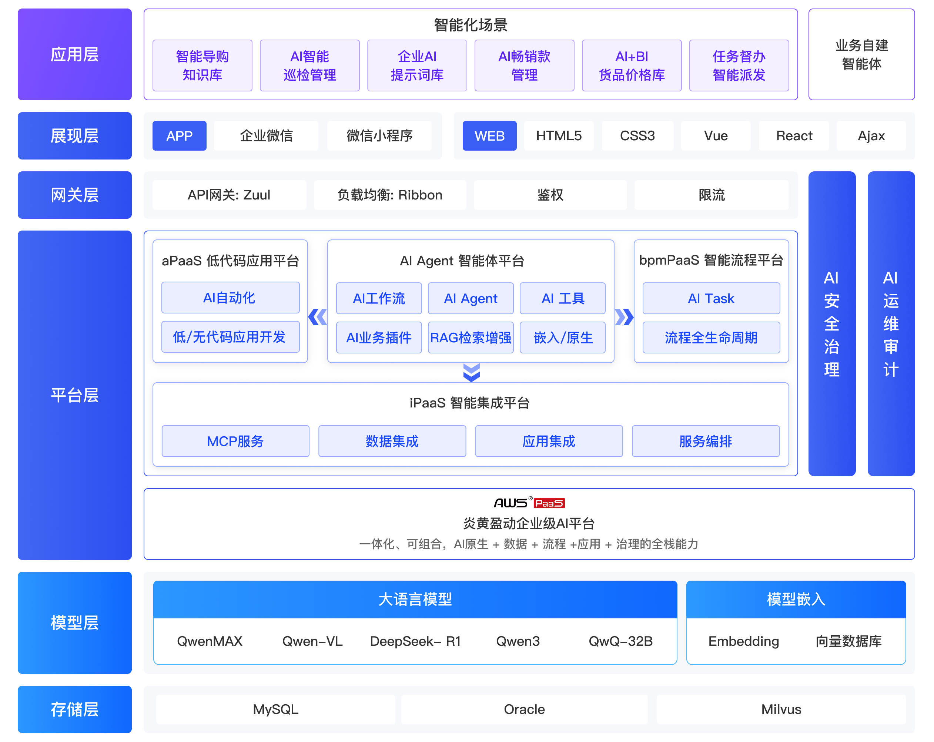Open the AI工作流 block
This screenshot has width=934, height=742.
click(x=379, y=298)
